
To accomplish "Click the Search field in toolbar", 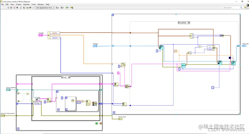I will pyautogui.click(x=233, y=7).
